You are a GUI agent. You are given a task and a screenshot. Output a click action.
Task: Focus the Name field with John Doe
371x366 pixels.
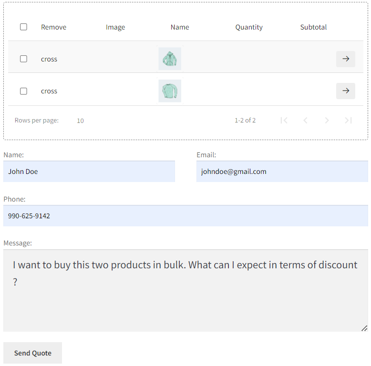(89, 172)
